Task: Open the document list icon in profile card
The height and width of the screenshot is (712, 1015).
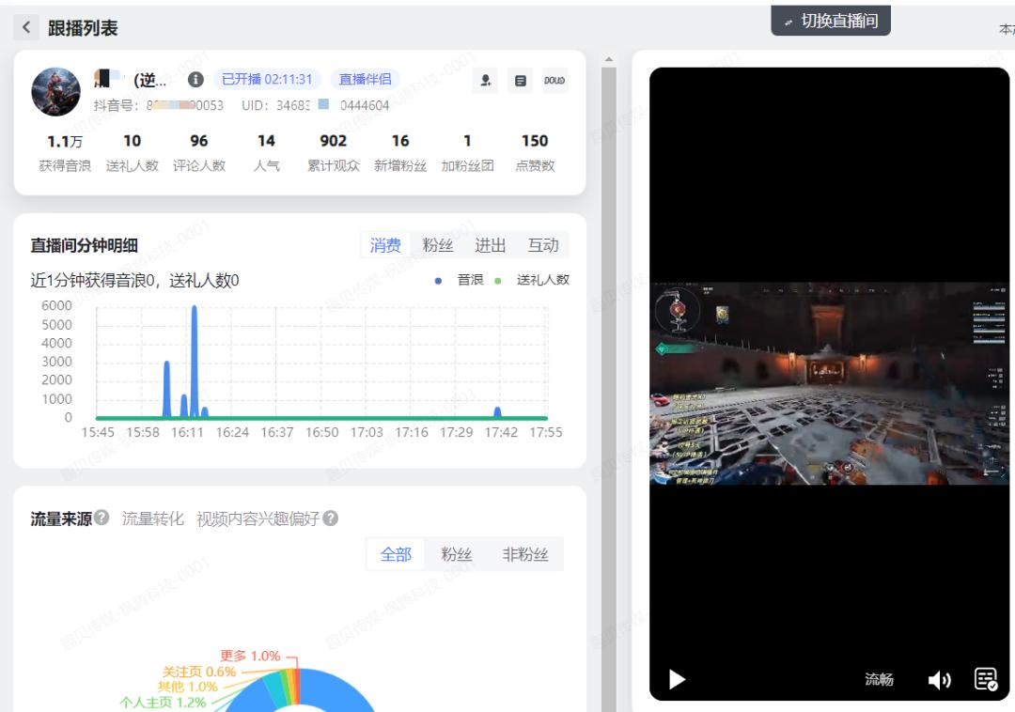Action: pyautogui.click(x=520, y=81)
